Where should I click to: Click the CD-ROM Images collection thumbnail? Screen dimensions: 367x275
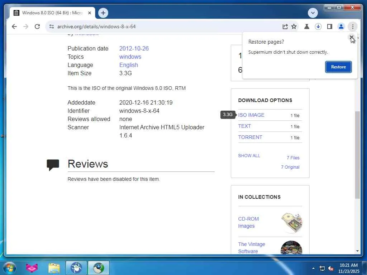(292, 223)
